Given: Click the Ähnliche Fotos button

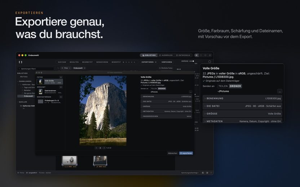Looking at the screenshot, I should pos(166,68).
